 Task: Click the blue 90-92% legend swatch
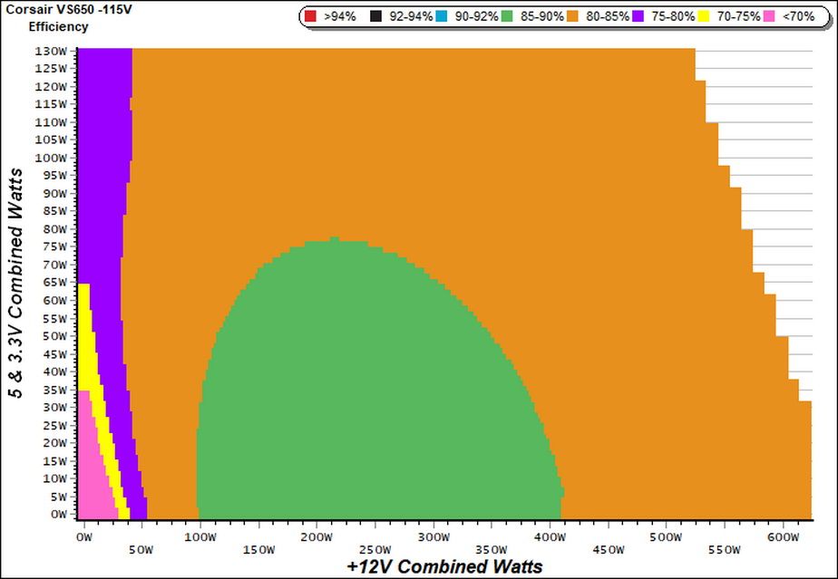pyautogui.click(x=442, y=16)
